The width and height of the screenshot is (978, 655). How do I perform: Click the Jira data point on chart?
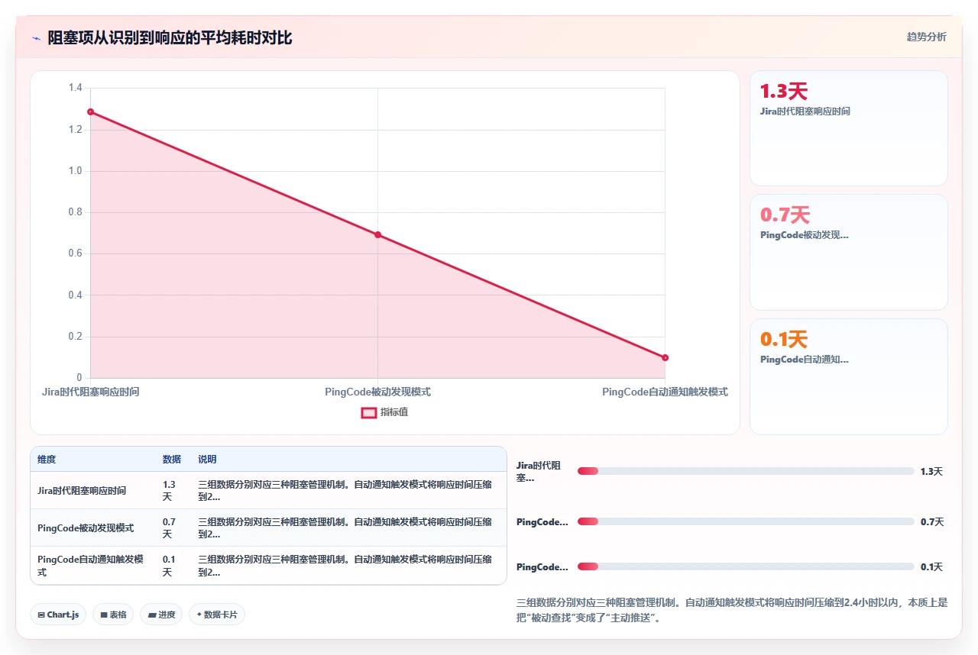[x=90, y=112]
